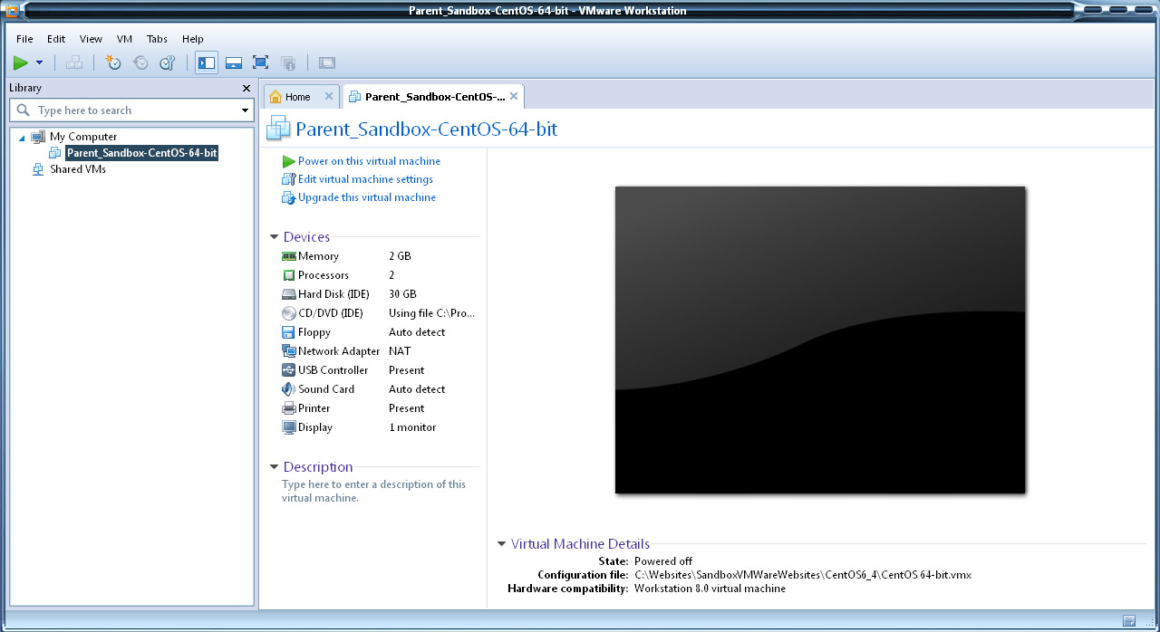
Task: Click the CD/DVD (IDE) device icon
Action: 289,313
